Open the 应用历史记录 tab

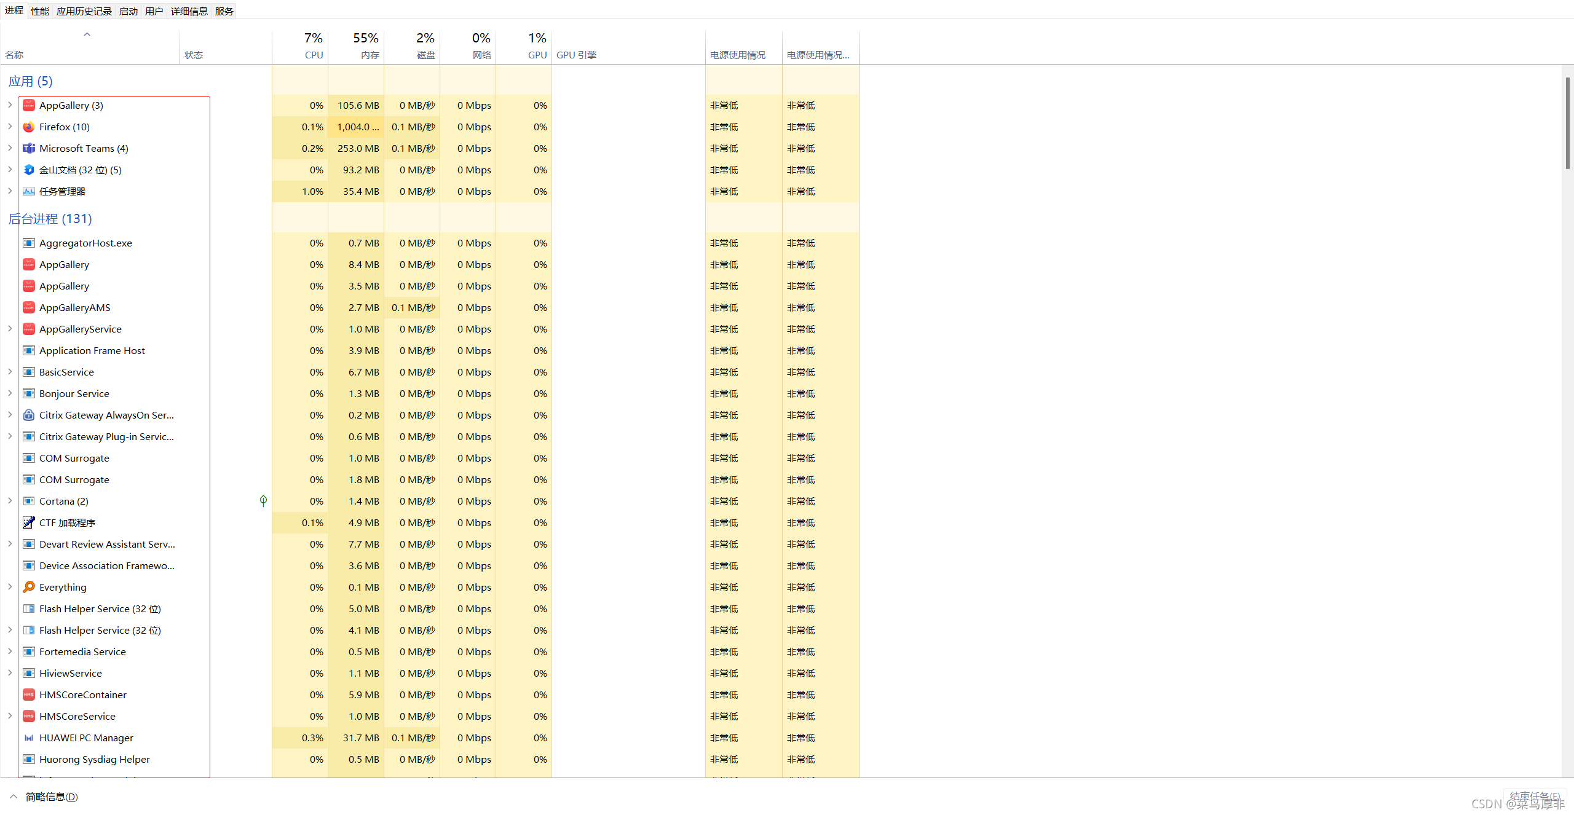pyautogui.click(x=84, y=11)
